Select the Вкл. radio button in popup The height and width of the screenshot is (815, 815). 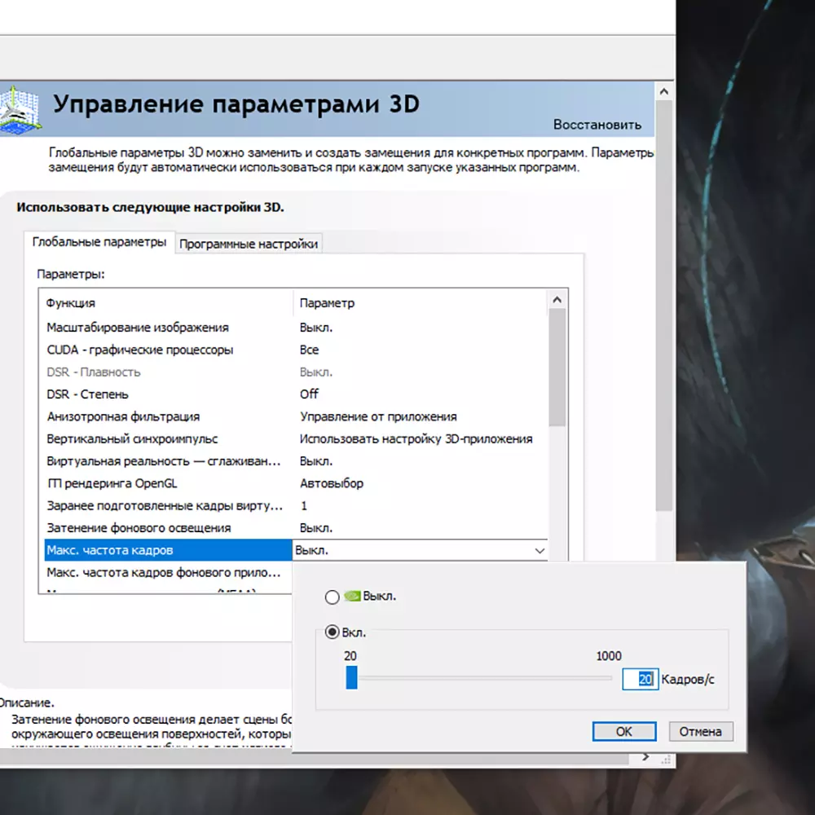[333, 632]
